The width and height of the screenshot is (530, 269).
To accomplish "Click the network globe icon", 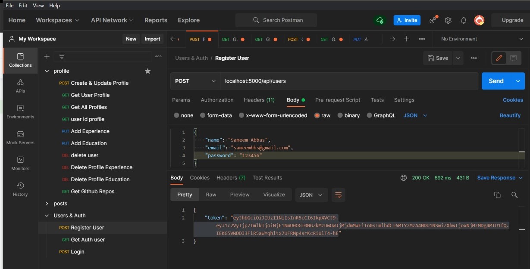I will [x=404, y=178].
